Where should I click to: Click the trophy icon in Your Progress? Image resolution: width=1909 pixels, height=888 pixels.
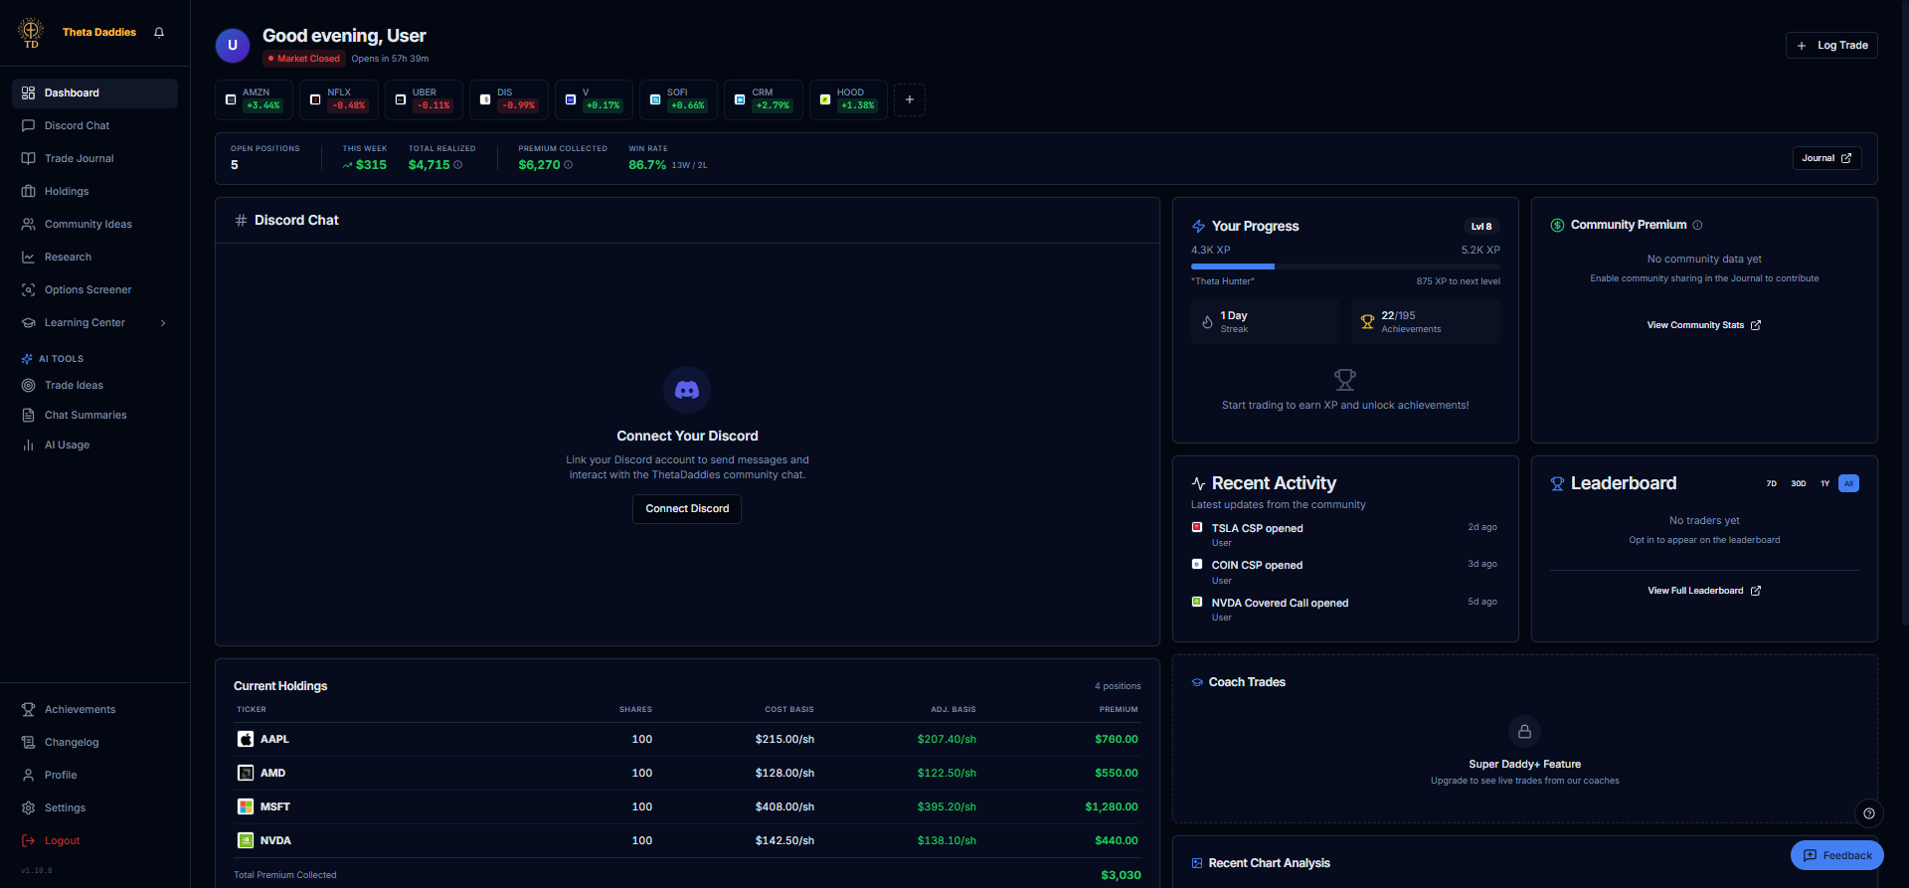1345,380
